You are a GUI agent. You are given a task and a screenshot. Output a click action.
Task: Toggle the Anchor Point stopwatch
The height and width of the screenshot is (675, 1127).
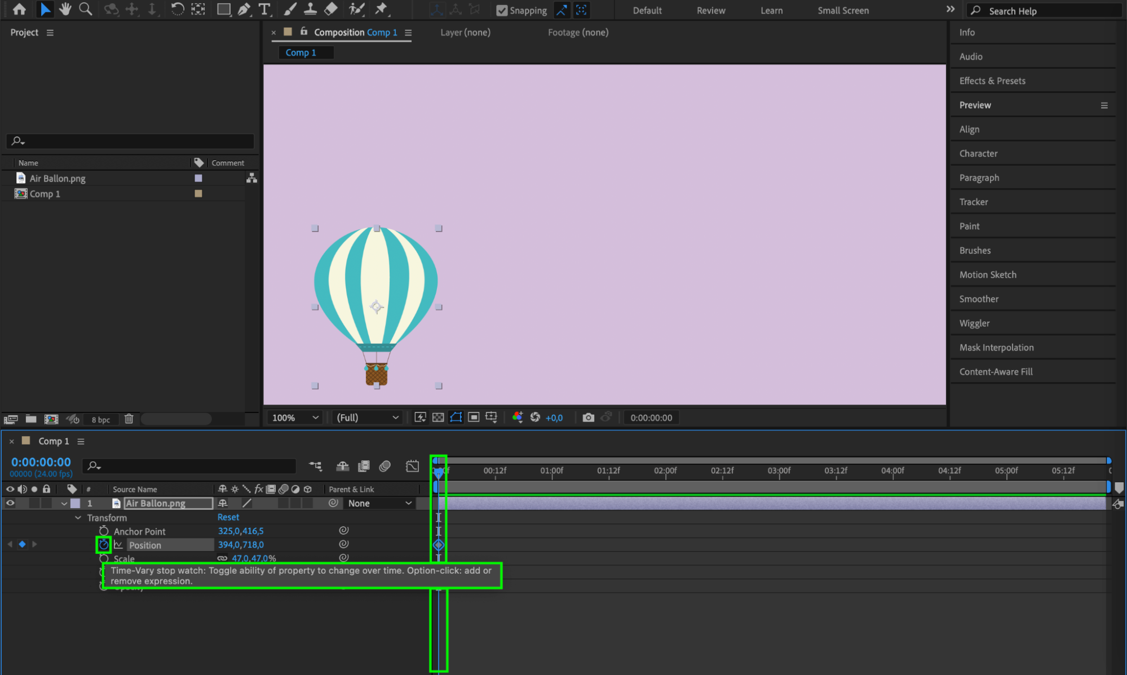[104, 531]
